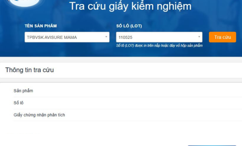Select the 'Sản phẩm' result row
This screenshot has height=146, width=242.
pos(128,91)
